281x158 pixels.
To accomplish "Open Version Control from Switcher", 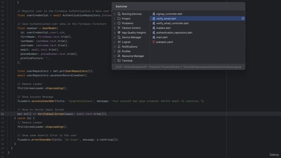I will [131, 28].
